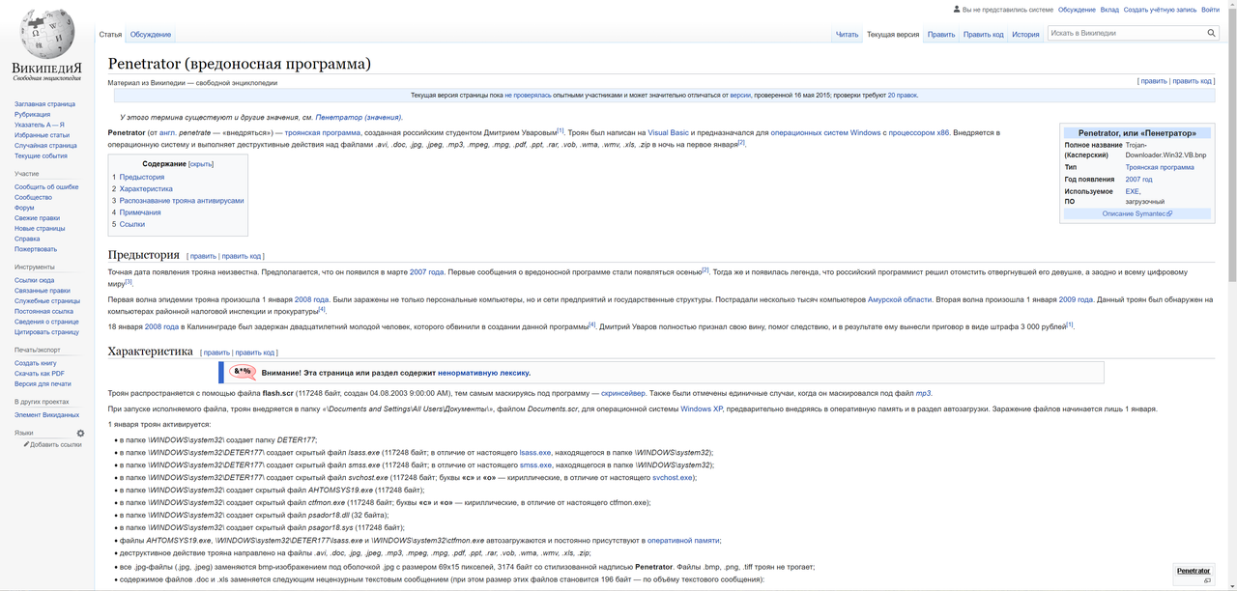
Task: Click Пожертвовать in the sidebar
Action: (x=36, y=249)
